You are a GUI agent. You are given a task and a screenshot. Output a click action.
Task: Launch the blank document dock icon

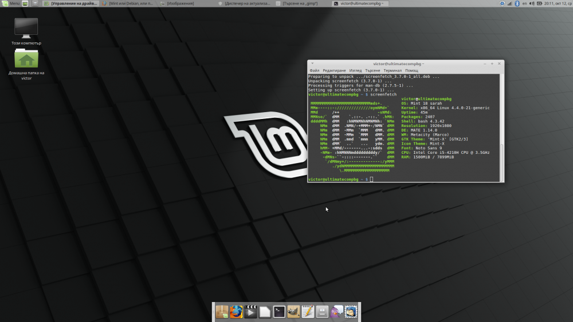pos(265,312)
